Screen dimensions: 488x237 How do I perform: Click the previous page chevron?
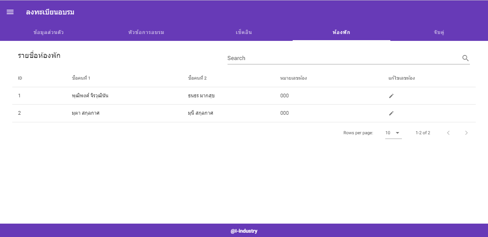(x=448, y=133)
